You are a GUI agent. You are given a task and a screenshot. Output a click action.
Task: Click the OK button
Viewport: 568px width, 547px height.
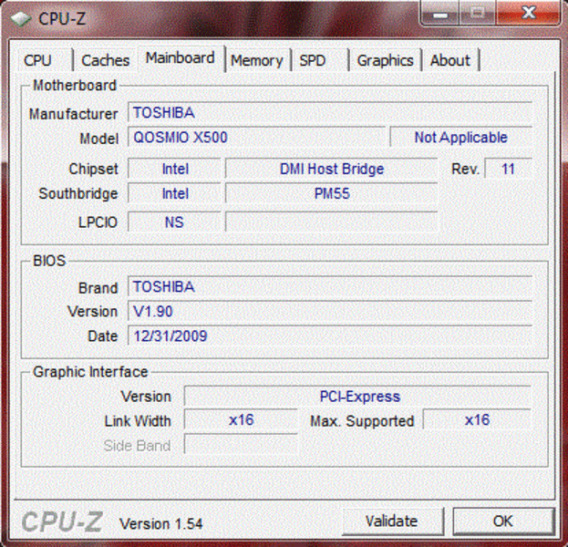(x=502, y=521)
